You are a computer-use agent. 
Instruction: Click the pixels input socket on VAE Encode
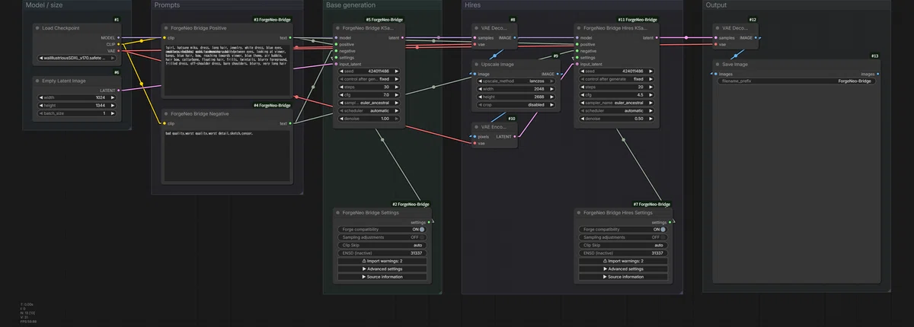click(474, 137)
